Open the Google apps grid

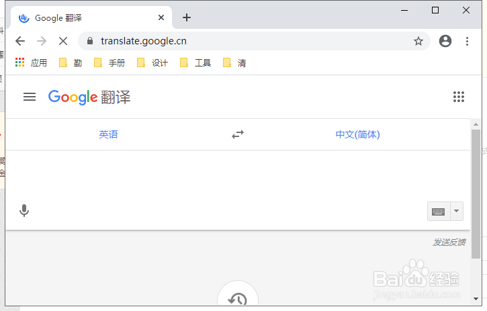(458, 97)
